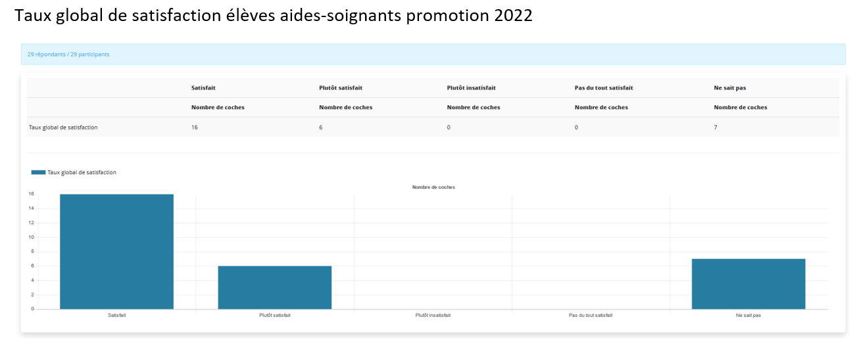
Task: Click the tall Satisfait bar in the chart
Action: (x=116, y=252)
